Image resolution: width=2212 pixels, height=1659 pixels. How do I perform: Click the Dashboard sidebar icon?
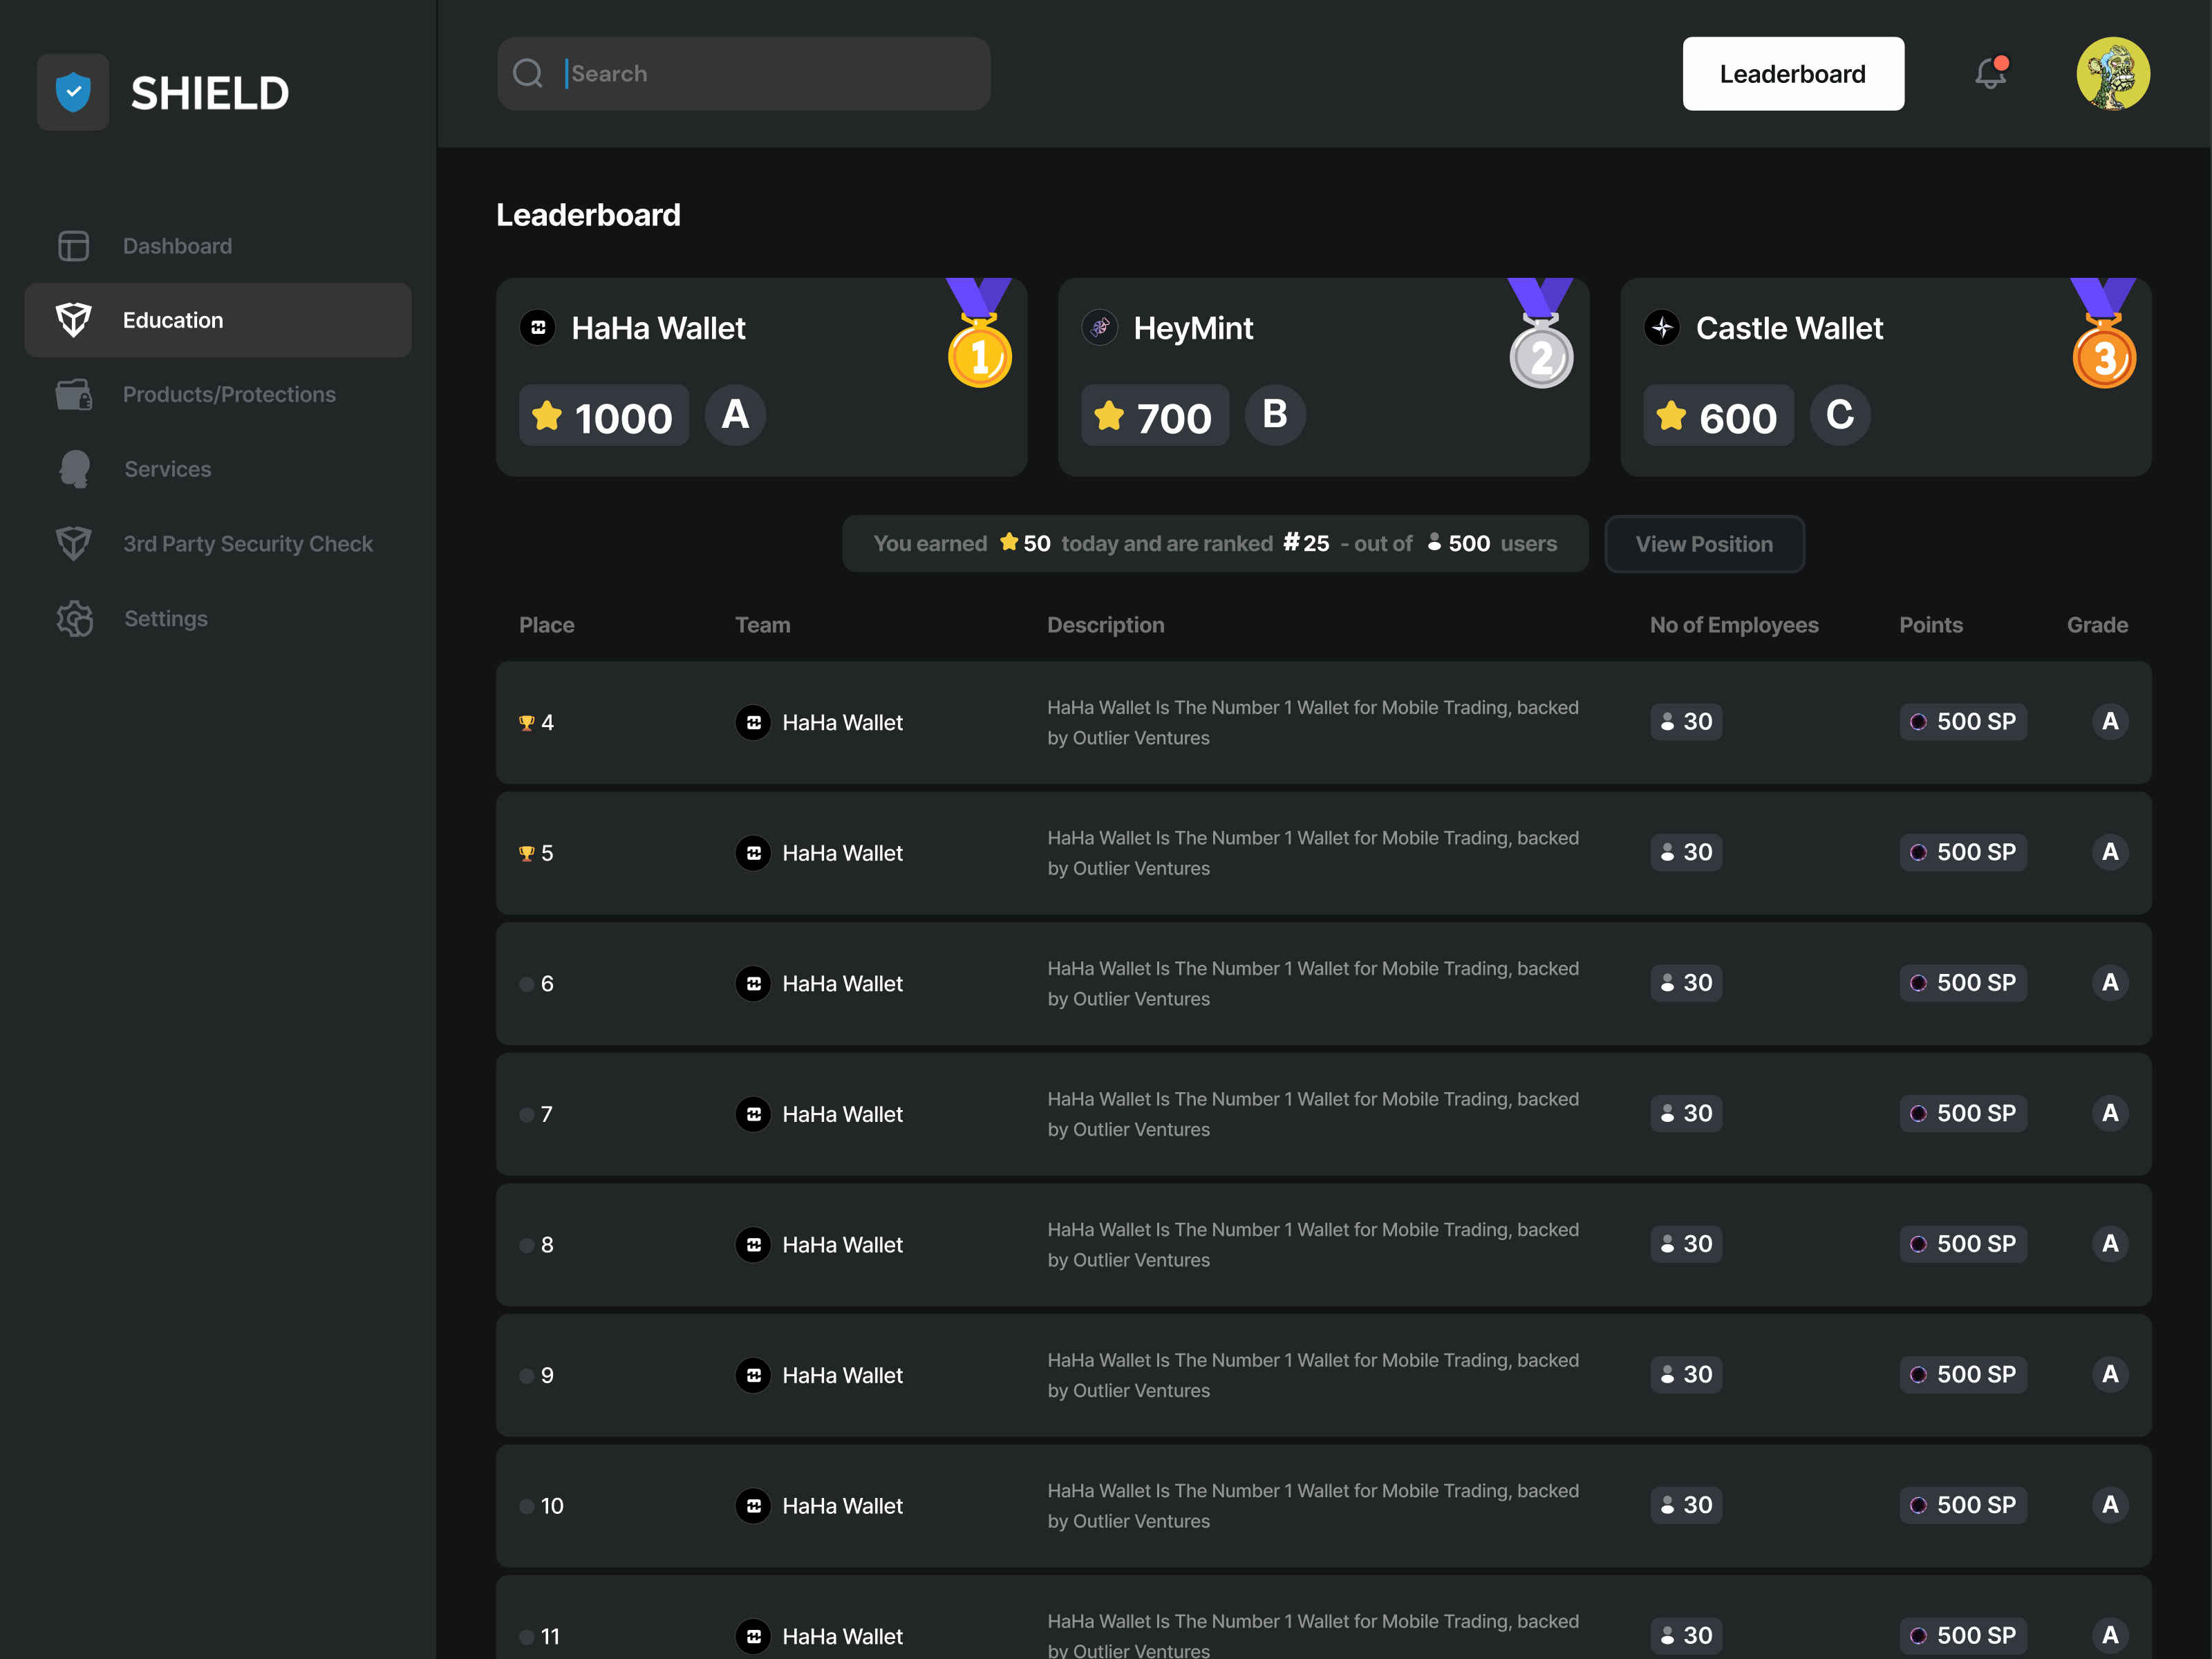(73, 246)
